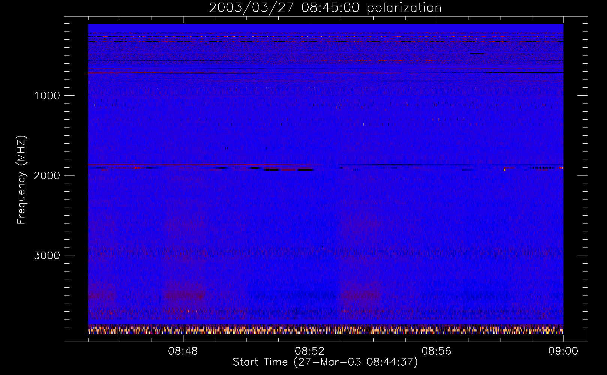
Task: Click the 'Frequency (MHZ)' axis title
Action: pos(21,180)
